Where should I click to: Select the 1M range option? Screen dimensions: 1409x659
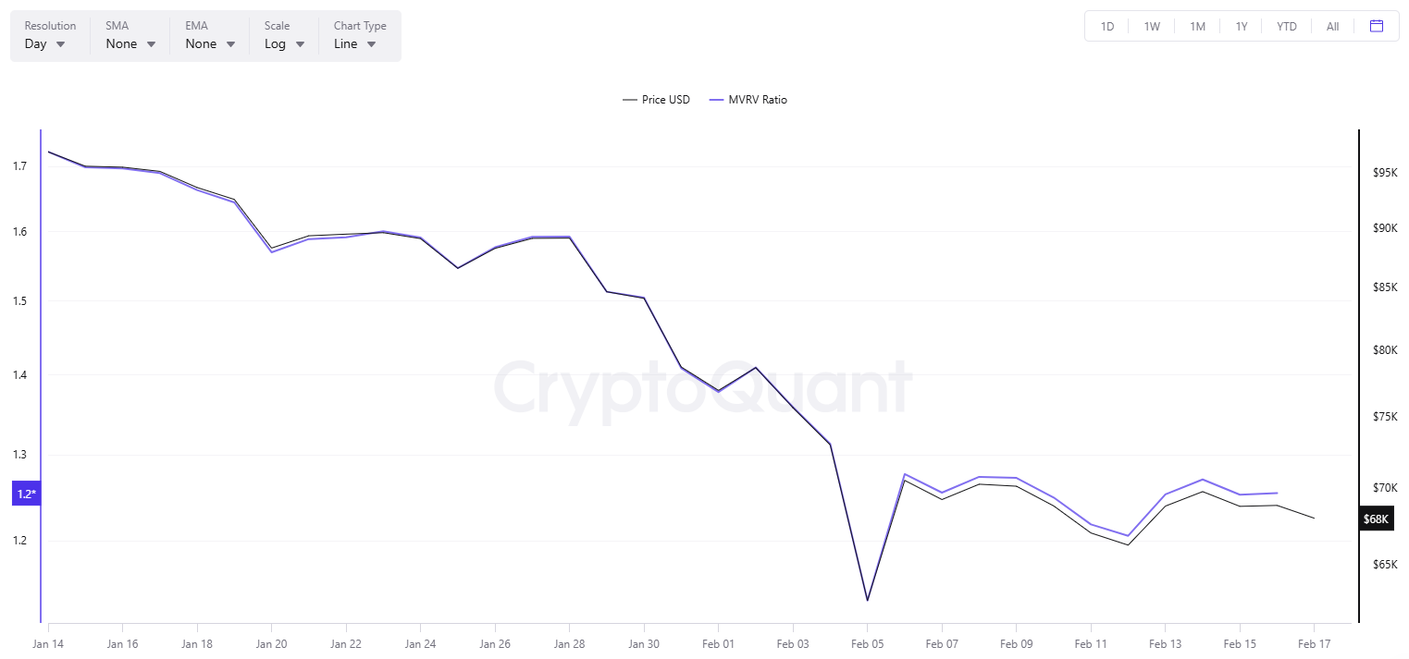click(x=1197, y=26)
